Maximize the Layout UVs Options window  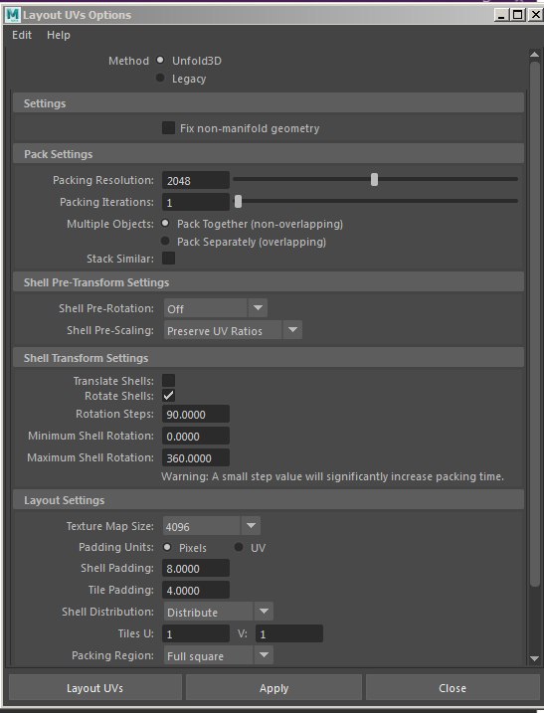(517, 15)
